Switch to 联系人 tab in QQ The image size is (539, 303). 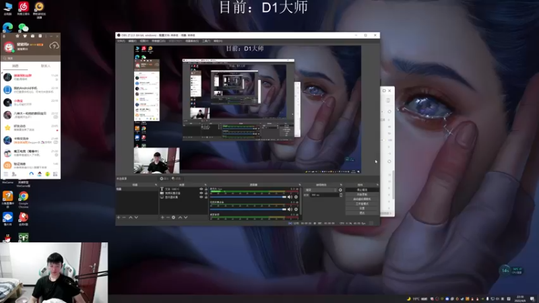(45, 66)
